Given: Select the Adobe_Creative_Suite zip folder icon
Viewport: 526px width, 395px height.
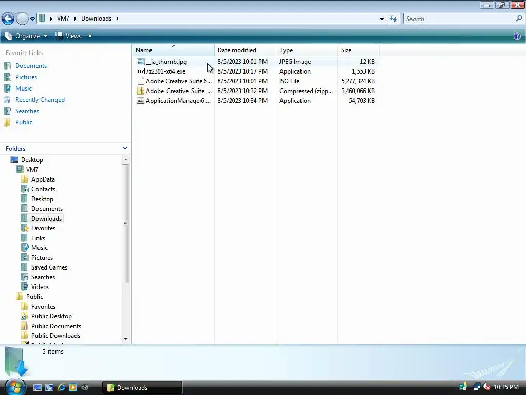Looking at the screenshot, I should 141,91.
